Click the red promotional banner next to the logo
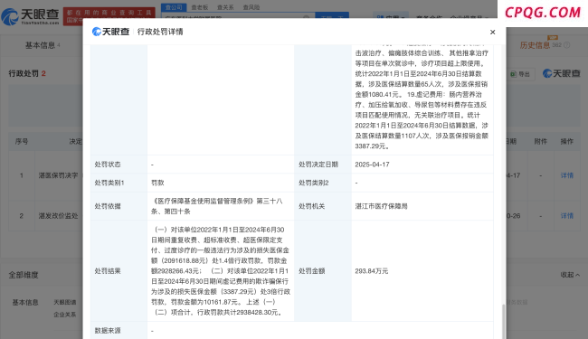The image size is (588, 339). 109,16
